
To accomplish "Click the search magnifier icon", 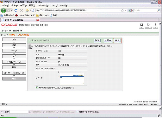I will pos(159,10).
